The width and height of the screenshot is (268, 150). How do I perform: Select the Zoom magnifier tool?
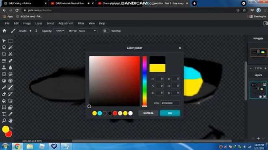[x=4, y=120]
